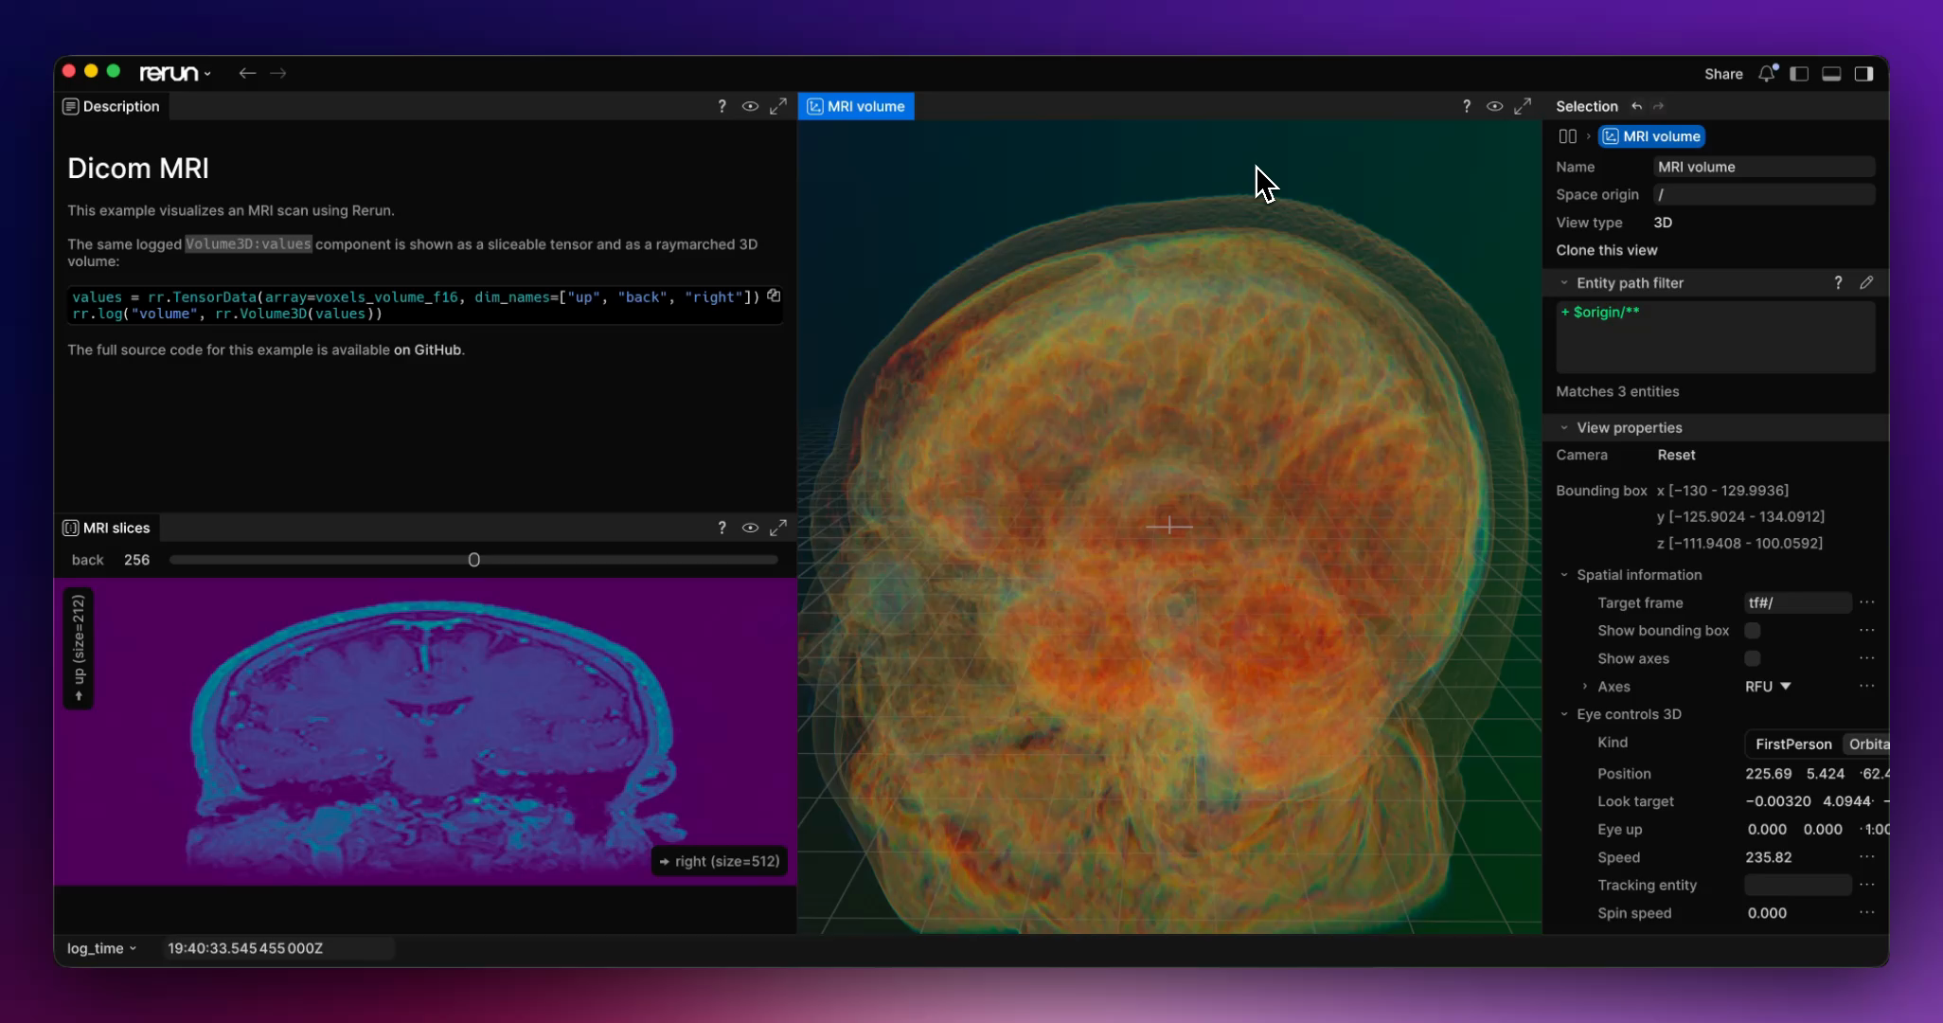Toggle visibility of the MRI slices view
Image resolution: width=1943 pixels, height=1023 pixels.
[750, 528]
